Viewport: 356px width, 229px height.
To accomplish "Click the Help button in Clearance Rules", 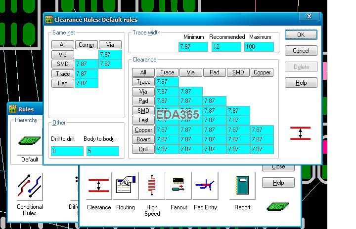I will point(301,83).
